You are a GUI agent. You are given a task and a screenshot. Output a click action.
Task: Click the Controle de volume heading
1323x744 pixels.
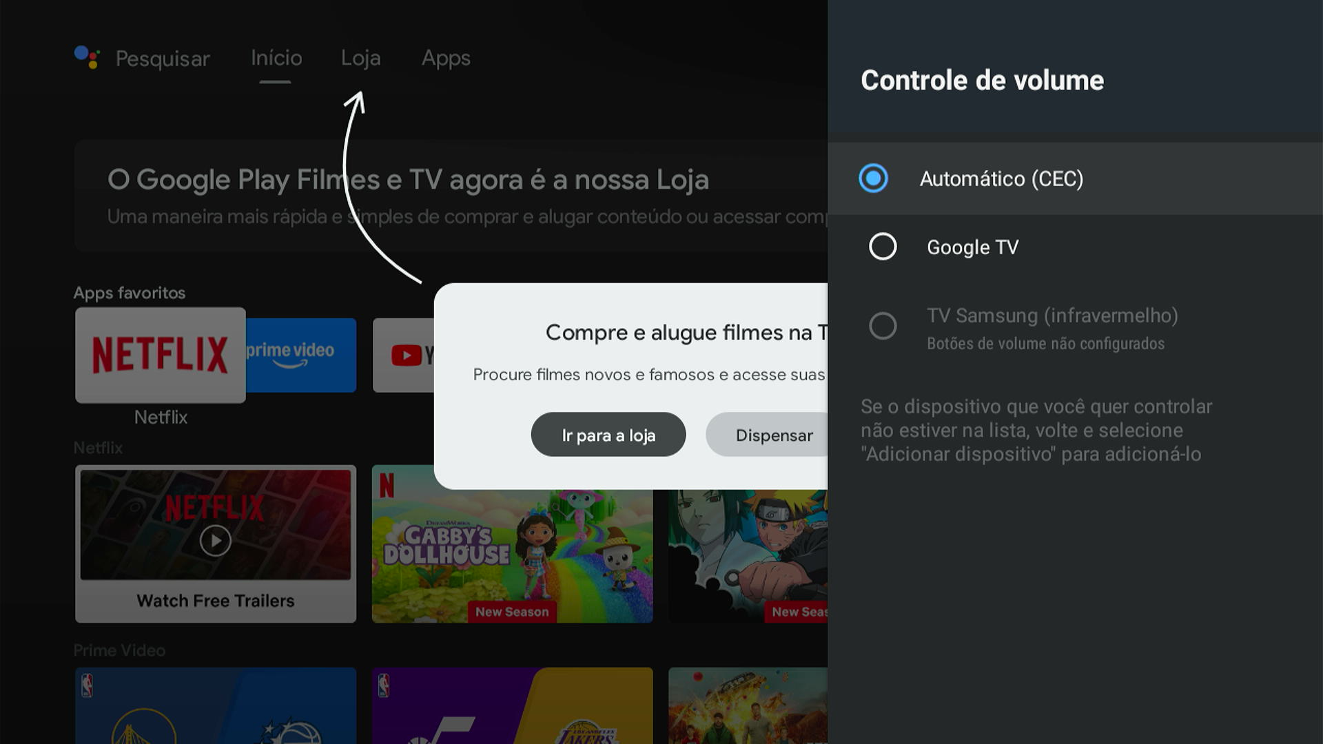click(982, 81)
